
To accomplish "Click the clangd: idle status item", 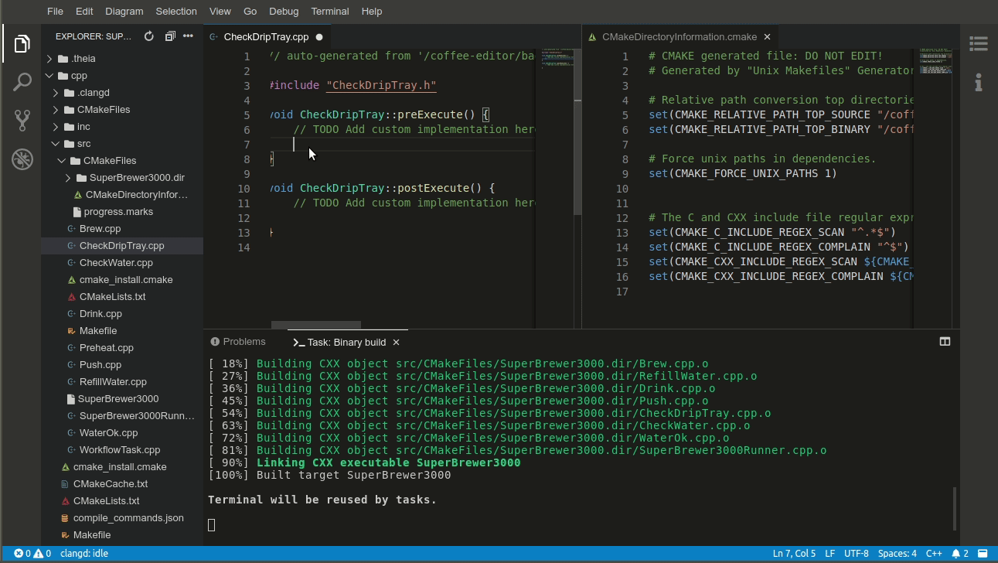I will (84, 554).
